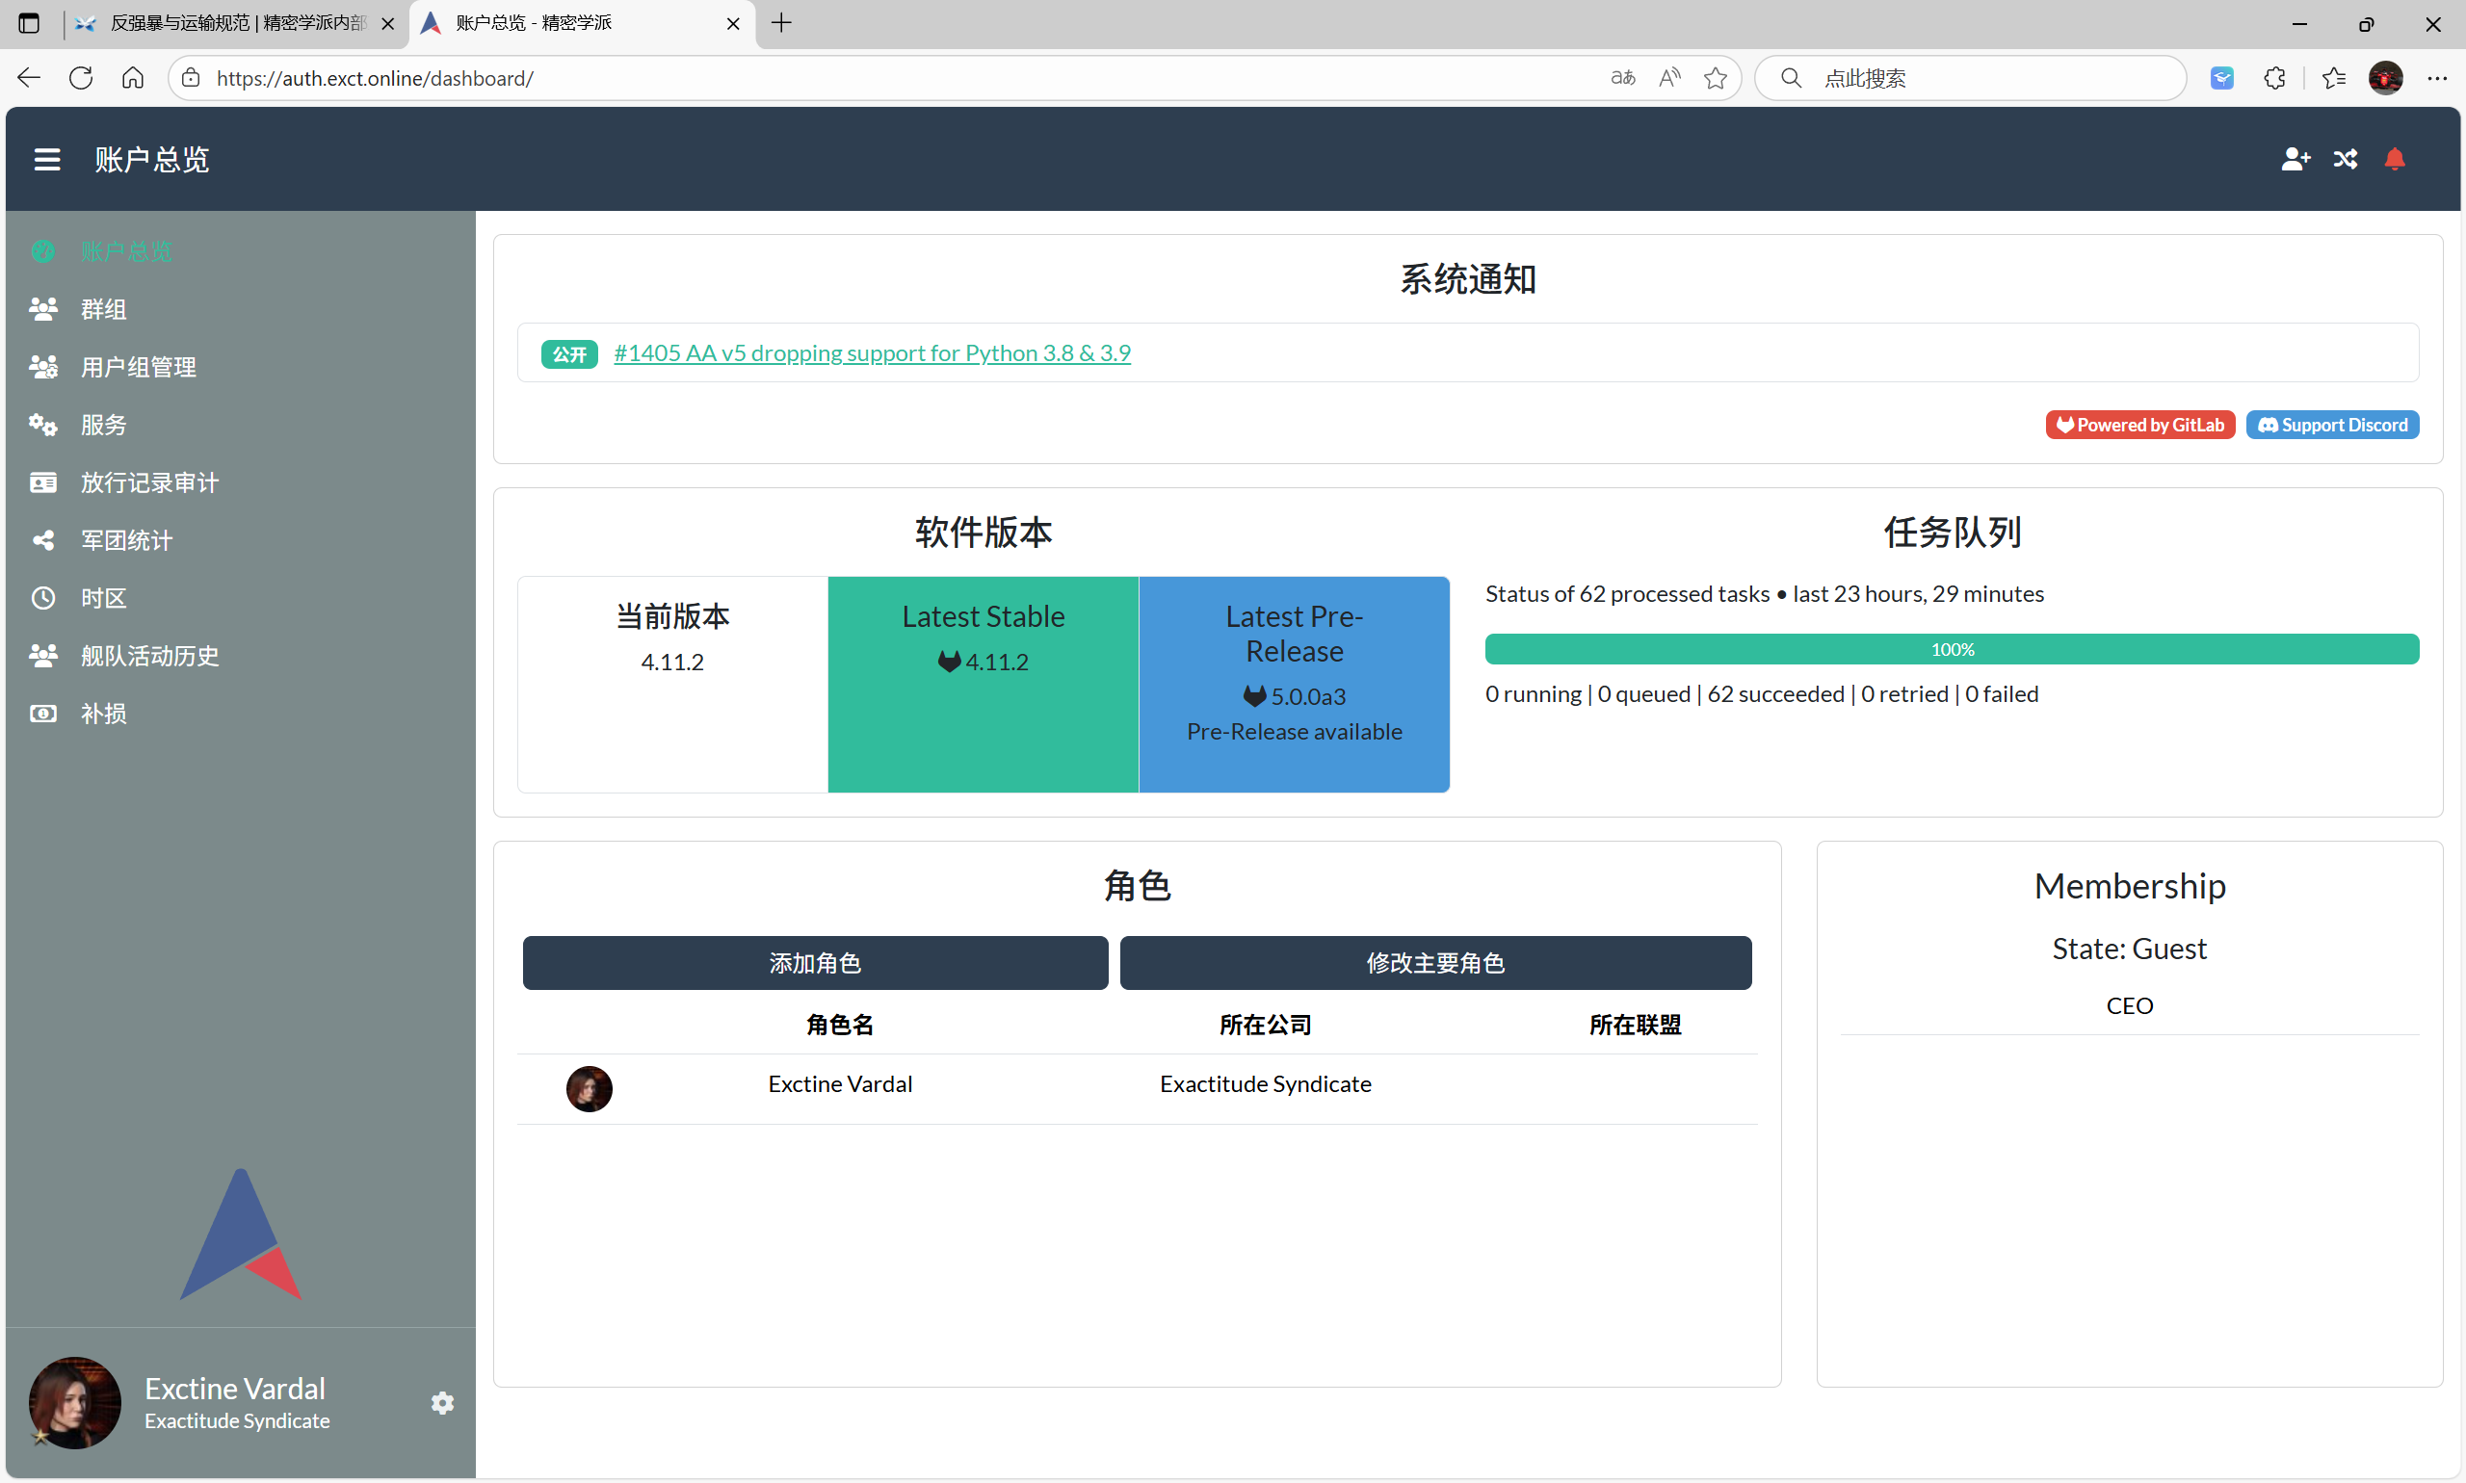
Task: Open announcement #1405 about Python support
Action: pyautogui.click(x=872, y=352)
